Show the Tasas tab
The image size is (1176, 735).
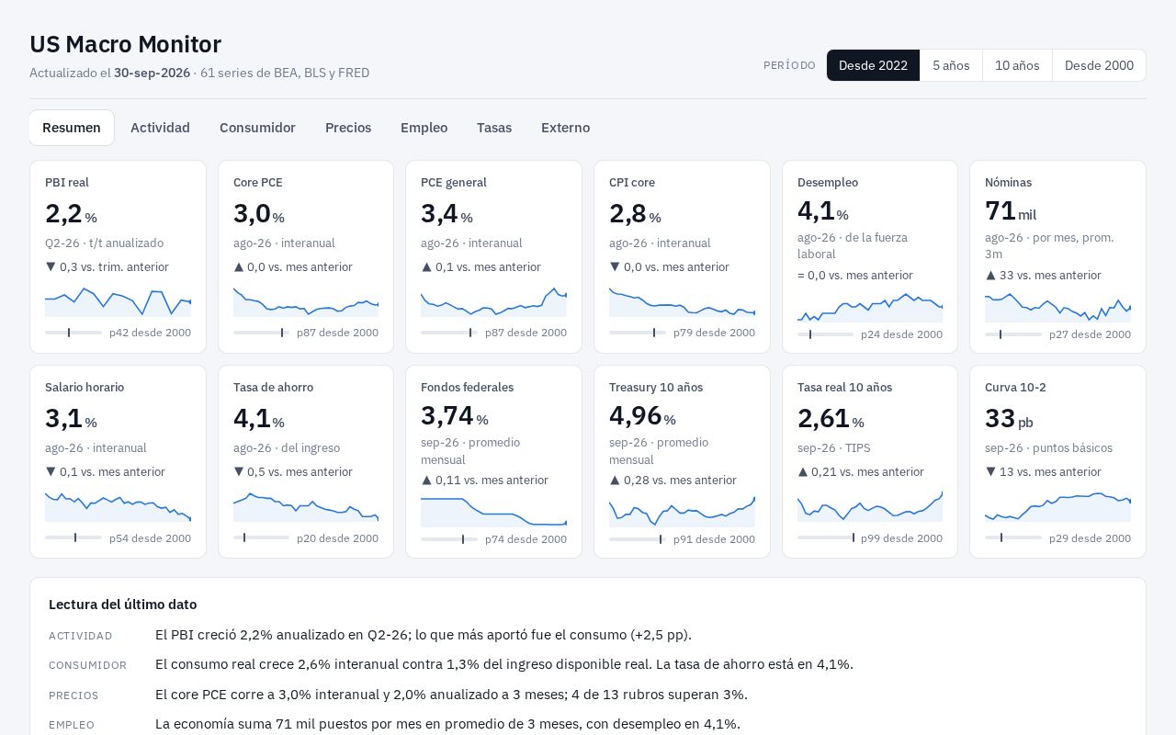click(x=494, y=128)
